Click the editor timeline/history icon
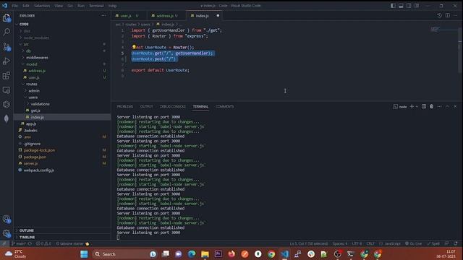 (439, 16)
